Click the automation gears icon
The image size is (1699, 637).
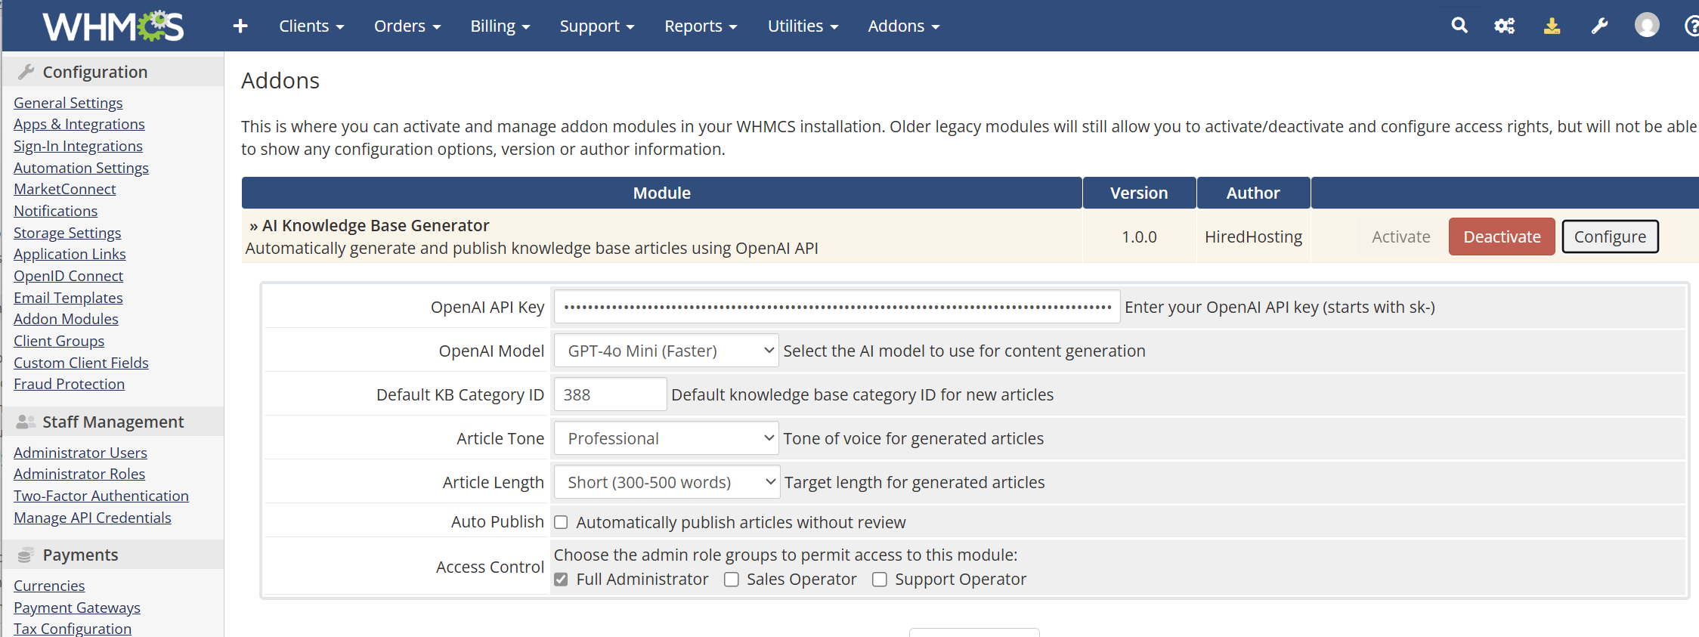(x=1504, y=26)
